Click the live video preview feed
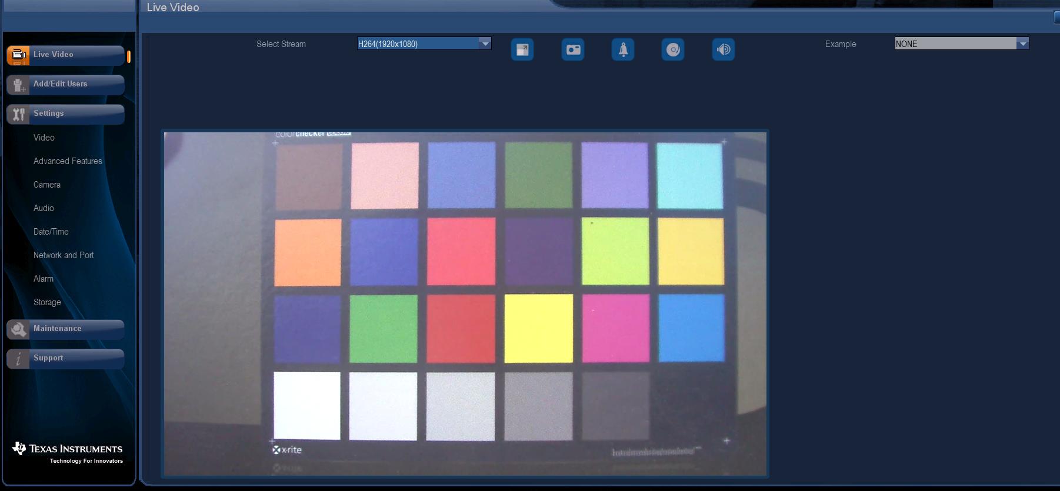This screenshot has height=491, width=1060. pyautogui.click(x=465, y=303)
